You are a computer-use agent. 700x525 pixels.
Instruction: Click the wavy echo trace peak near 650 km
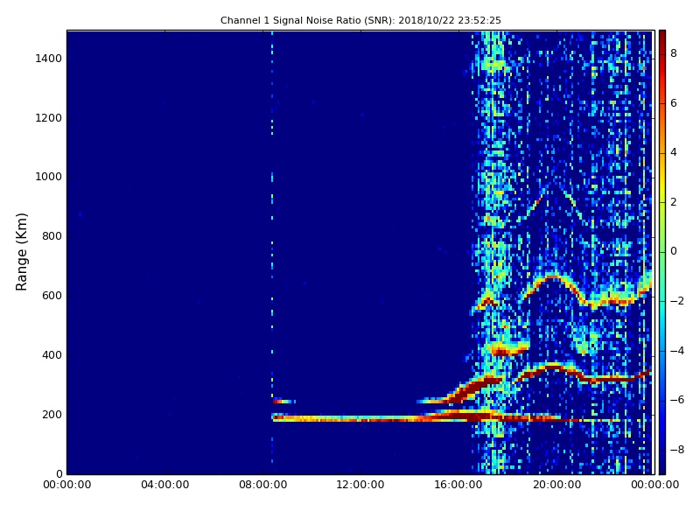552,277
